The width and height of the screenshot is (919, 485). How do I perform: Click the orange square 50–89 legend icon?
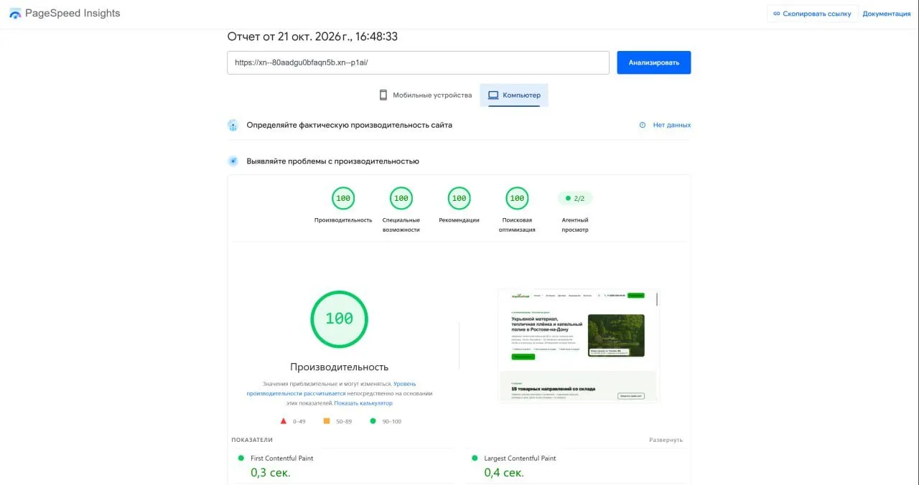point(327,421)
